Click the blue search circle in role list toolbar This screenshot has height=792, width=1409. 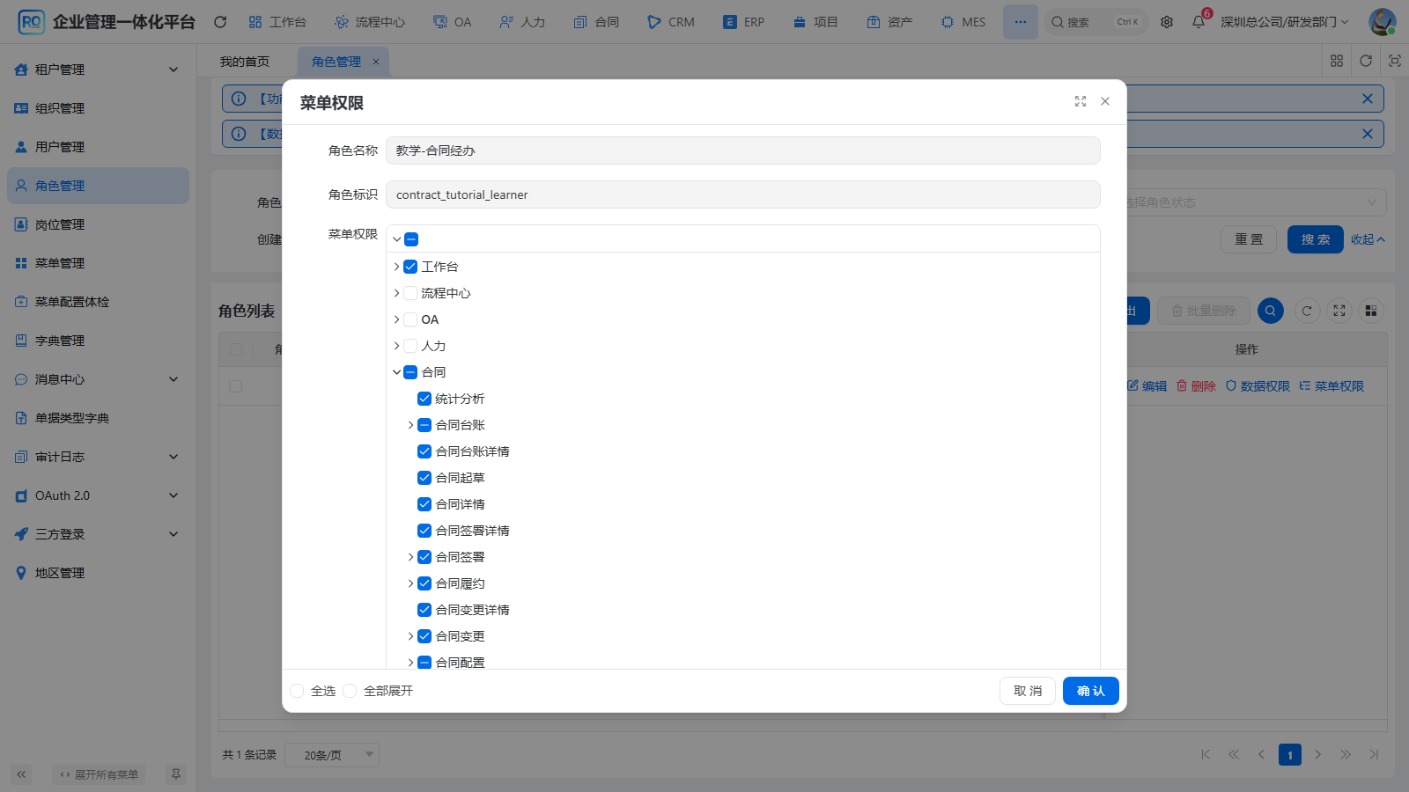1271,311
